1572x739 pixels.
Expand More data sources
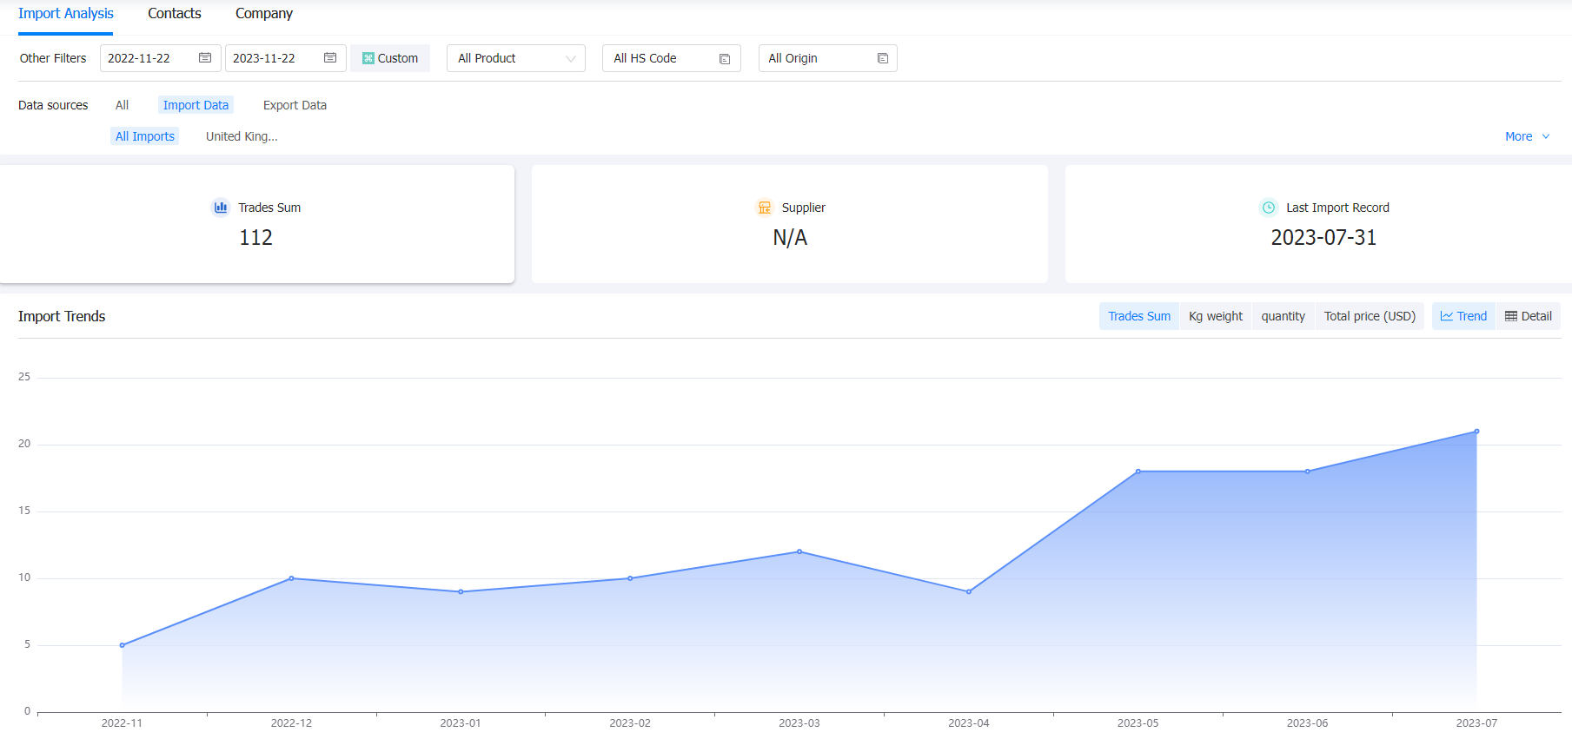1528,136
